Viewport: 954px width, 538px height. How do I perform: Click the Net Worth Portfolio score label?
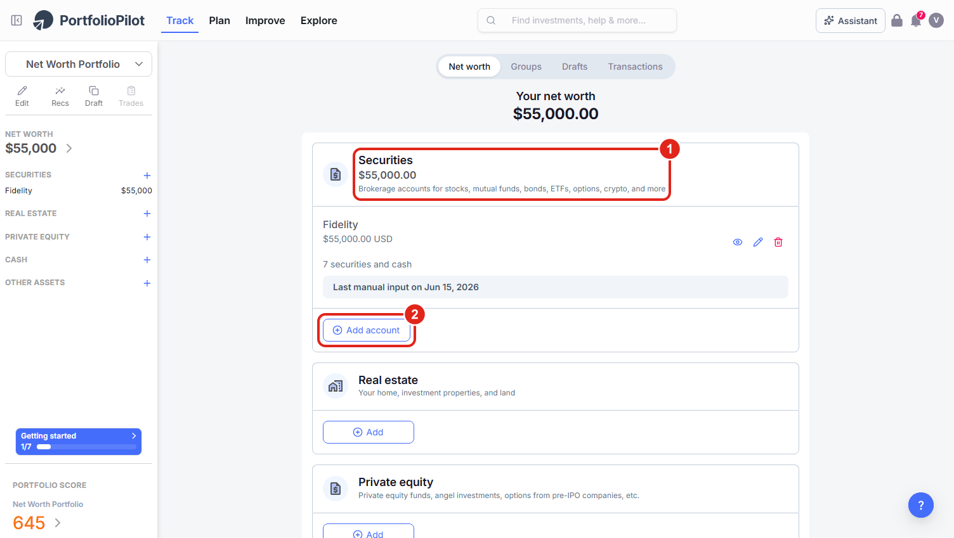(48, 504)
